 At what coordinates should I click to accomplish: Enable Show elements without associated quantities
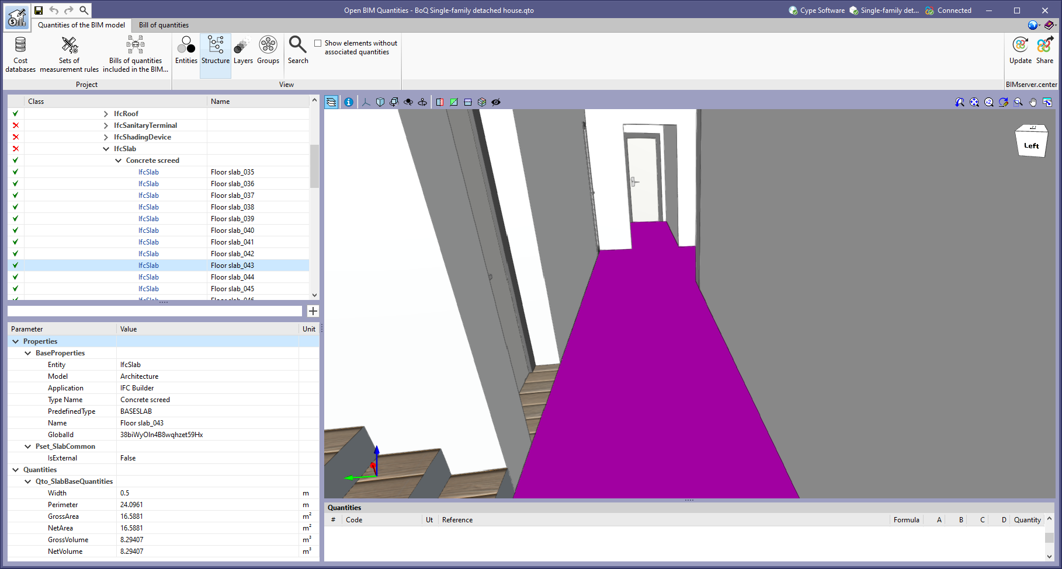[x=318, y=43]
